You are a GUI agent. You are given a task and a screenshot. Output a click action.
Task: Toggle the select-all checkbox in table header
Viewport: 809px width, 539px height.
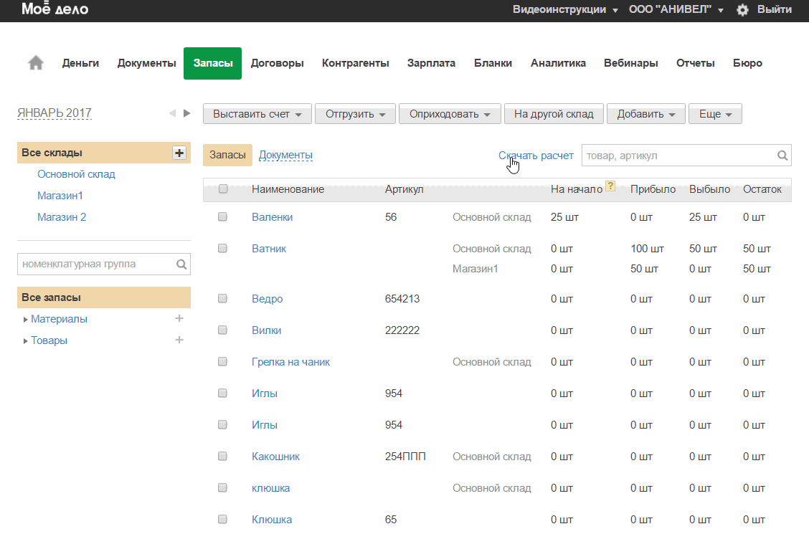pyautogui.click(x=223, y=189)
